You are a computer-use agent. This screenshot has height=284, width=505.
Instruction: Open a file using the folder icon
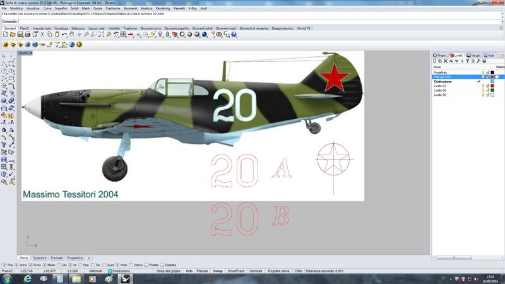[x=13, y=35]
